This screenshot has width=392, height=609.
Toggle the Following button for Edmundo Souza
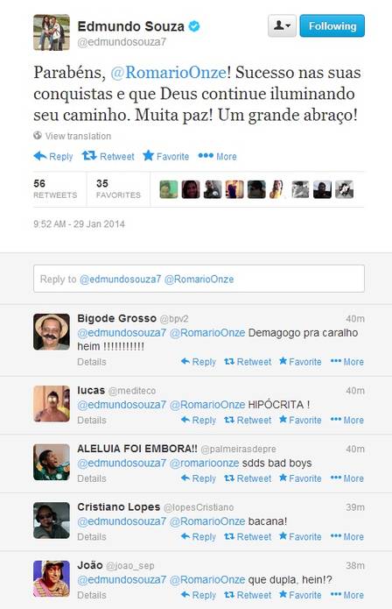332,26
